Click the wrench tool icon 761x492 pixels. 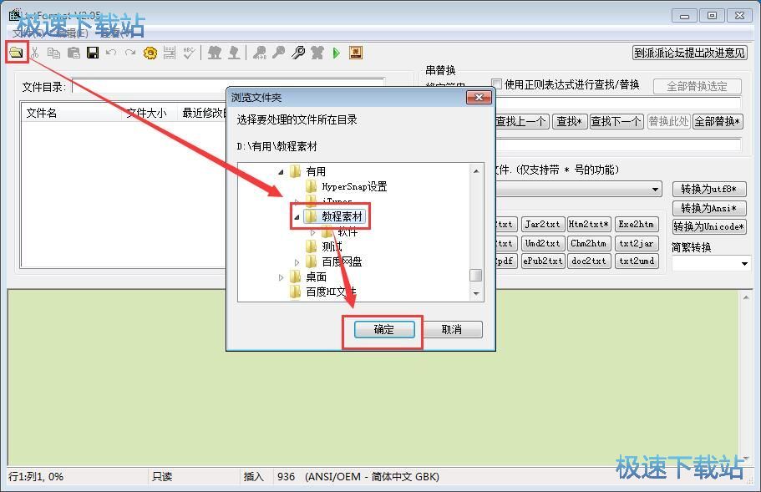click(x=297, y=52)
